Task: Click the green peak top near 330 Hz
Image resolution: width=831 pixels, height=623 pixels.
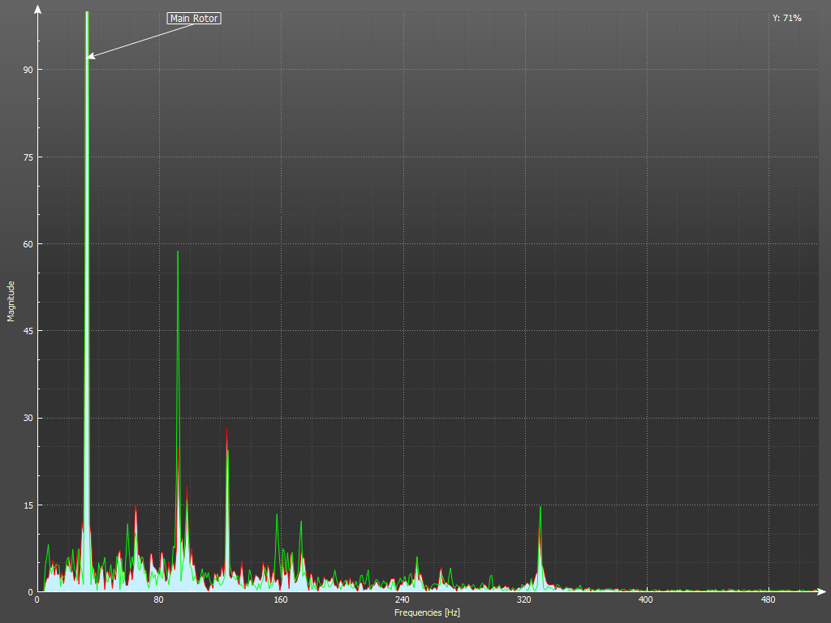Action: click(540, 508)
